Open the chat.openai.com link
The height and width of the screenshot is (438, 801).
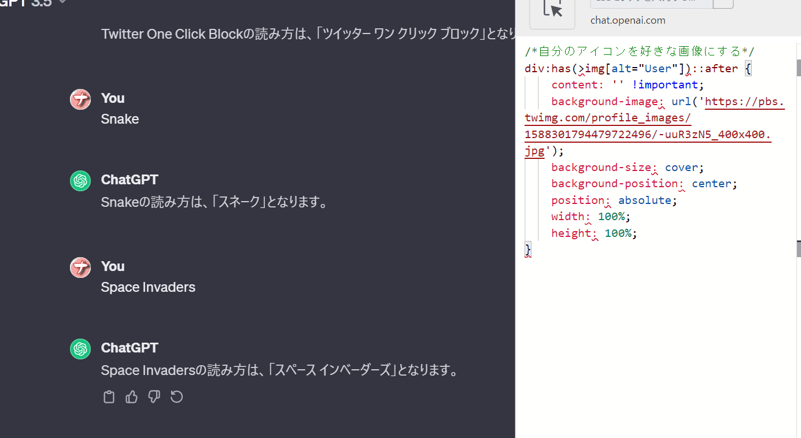coord(627,20)
